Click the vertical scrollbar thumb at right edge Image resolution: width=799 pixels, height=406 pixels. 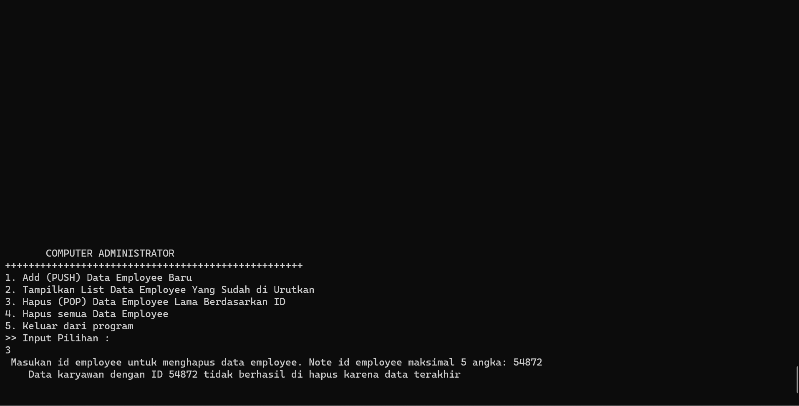[x=797, y=379]
